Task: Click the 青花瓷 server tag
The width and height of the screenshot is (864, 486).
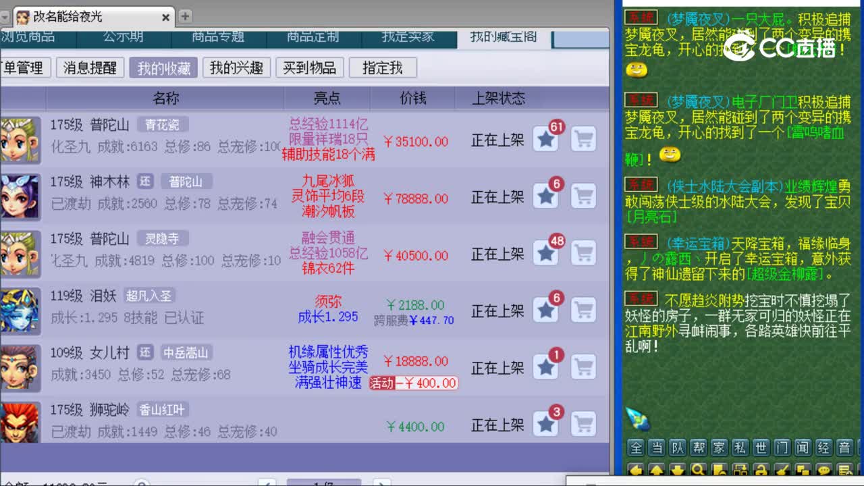Action: pyautogui.click(x=163, y=125)
